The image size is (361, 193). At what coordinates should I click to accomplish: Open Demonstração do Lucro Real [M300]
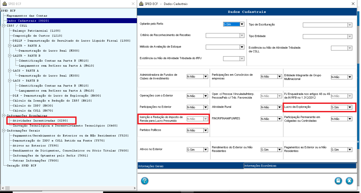(49, 51)
